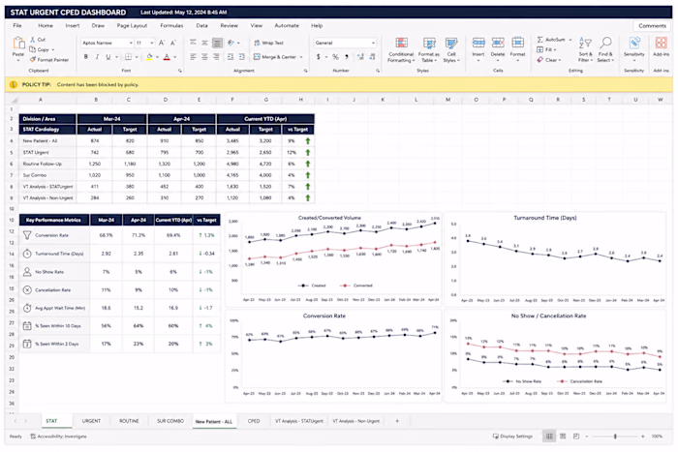This screenshot has height=452, width=678.
Task: Expand the Clear dropdown in Editing
Action: pos(560,60)
